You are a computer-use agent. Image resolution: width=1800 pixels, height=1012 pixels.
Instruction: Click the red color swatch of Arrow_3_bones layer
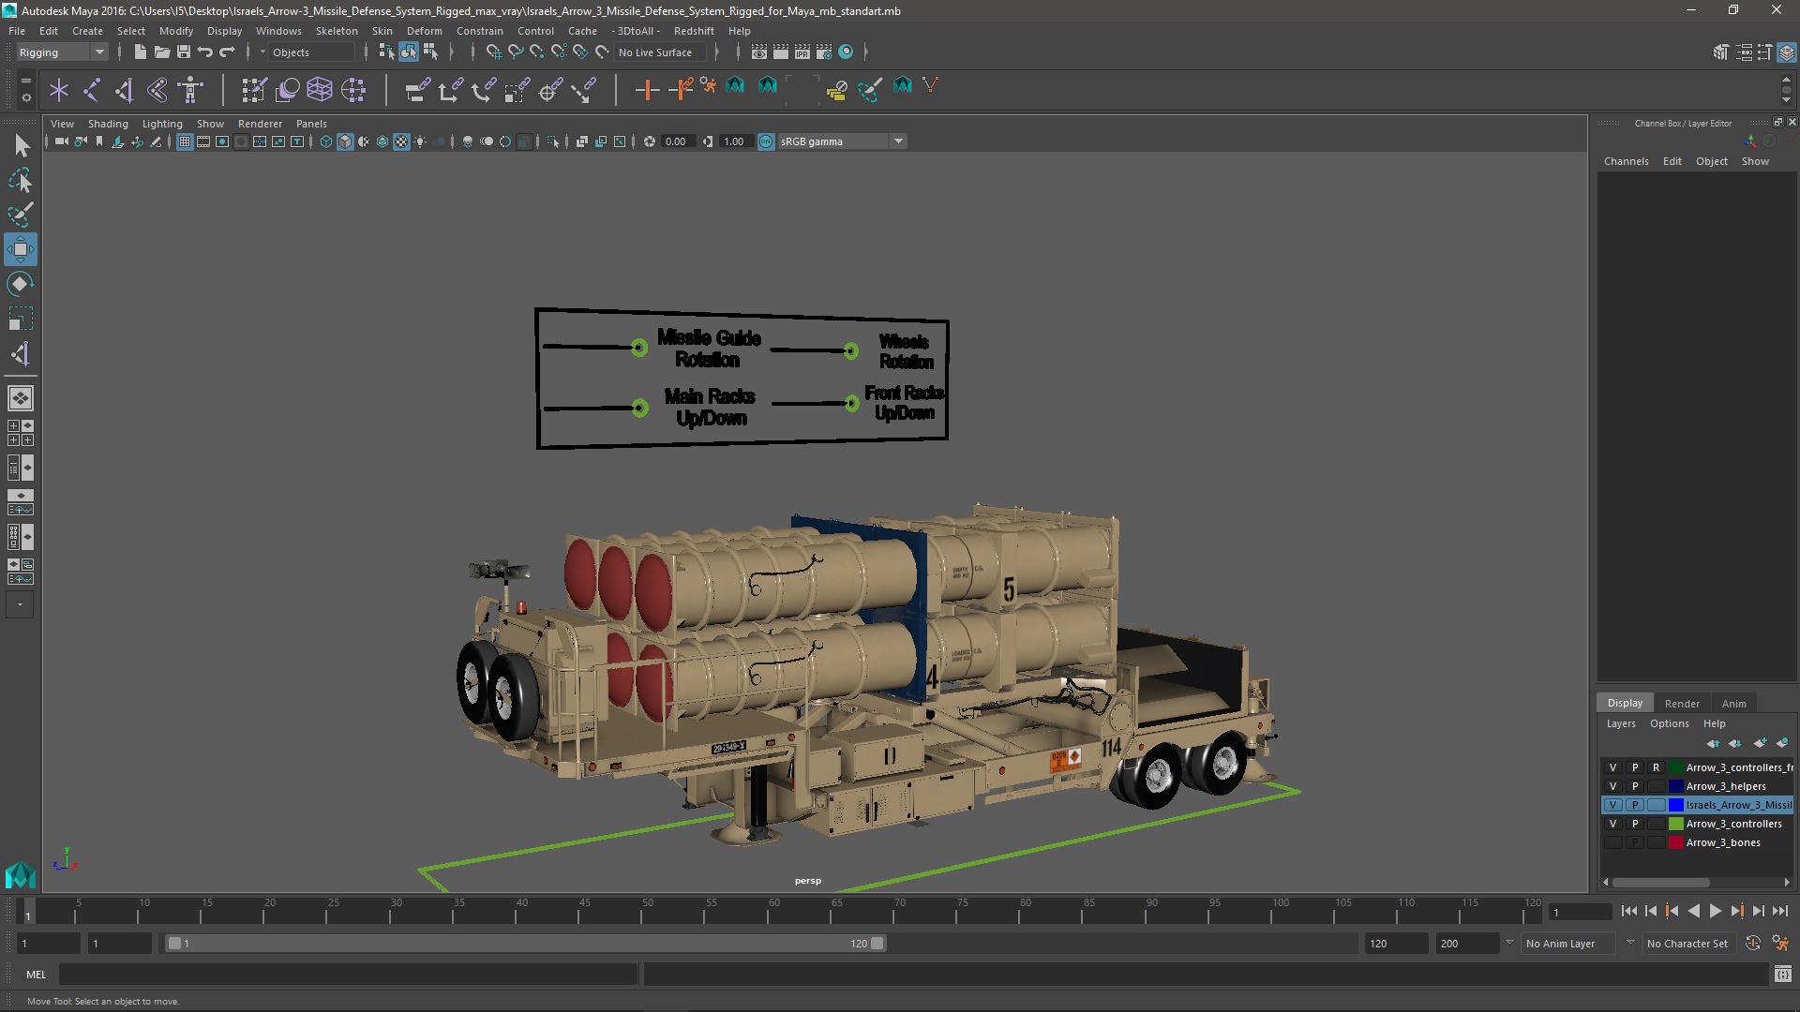(x=1676, y=842)
